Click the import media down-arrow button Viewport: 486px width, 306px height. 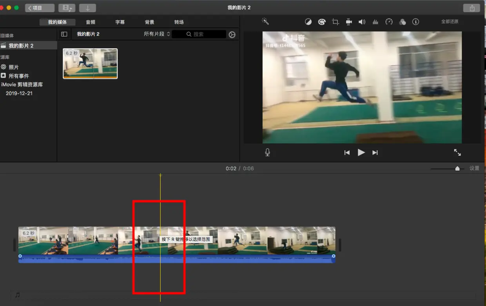(87, 8)
